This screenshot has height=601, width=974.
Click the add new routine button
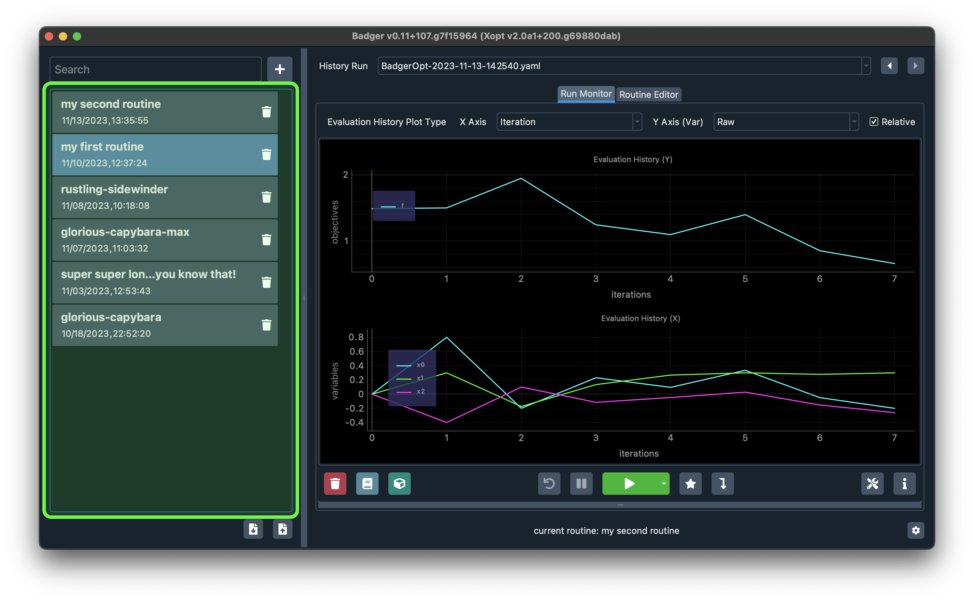[279, 69]
